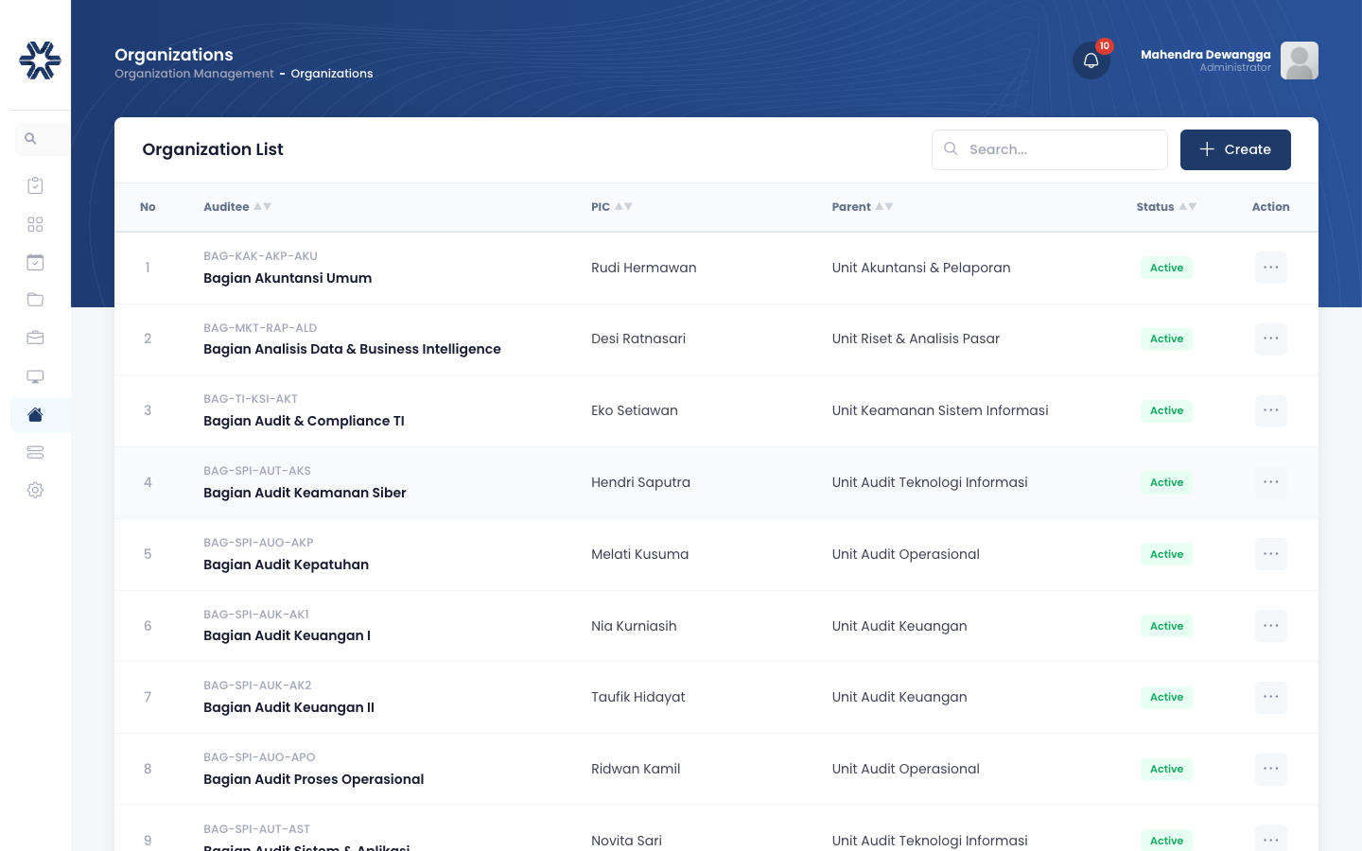The image size is (1362, 851).
Task: Click Mahendra Dewangga user name
Action: 1206,55
